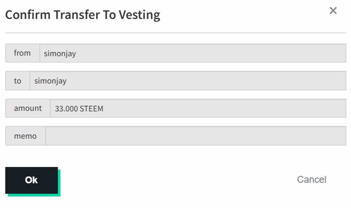Viewport: 351px width, 208px height.
Task: Click inside the to account field
Action: (188, 80)
